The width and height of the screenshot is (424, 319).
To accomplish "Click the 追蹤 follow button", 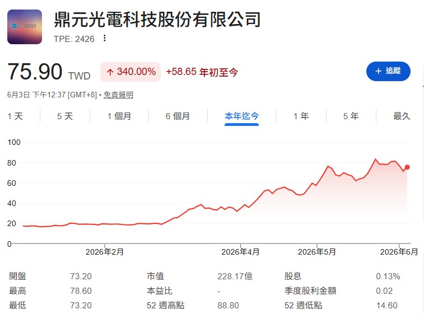I will click(388, 71).
